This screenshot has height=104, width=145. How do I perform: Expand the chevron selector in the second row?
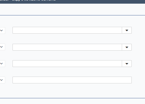[2, 47]
